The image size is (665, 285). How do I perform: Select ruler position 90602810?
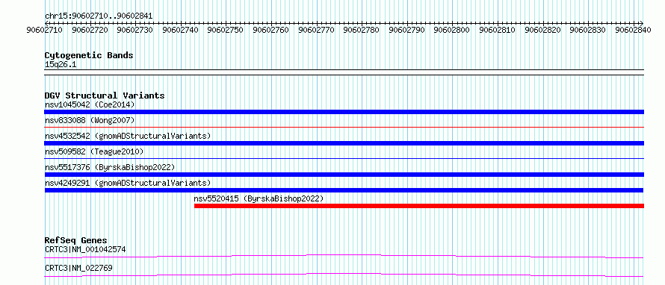coord(498,30)
